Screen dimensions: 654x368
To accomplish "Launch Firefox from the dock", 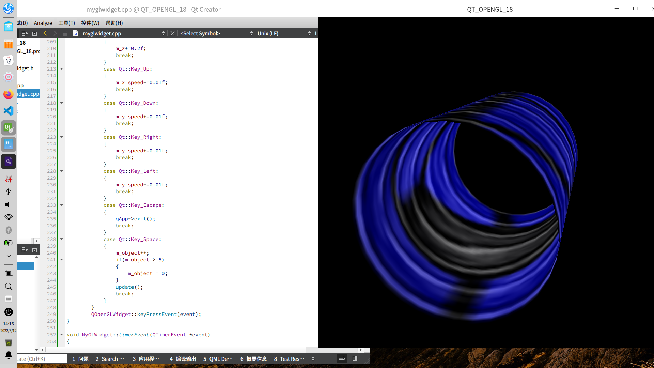I will 9,94.
